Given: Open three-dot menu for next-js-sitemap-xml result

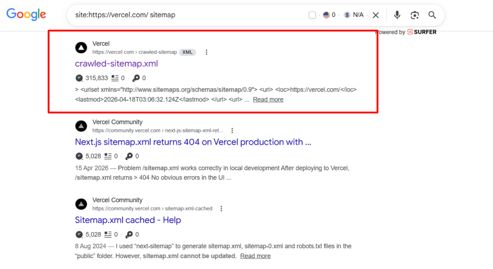Looking at the screenshot, I should pyautogui.click(x=232, y=131).
